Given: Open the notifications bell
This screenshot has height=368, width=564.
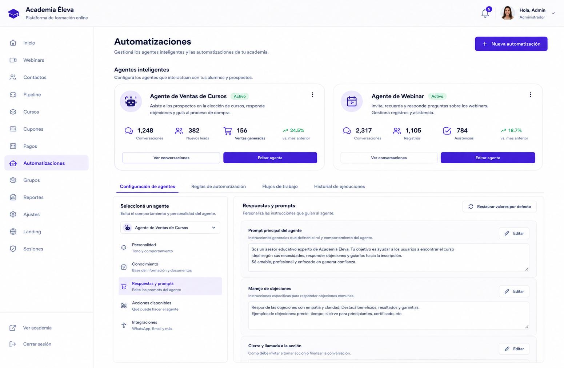Looking at the screenshot, I should point(485,13).
